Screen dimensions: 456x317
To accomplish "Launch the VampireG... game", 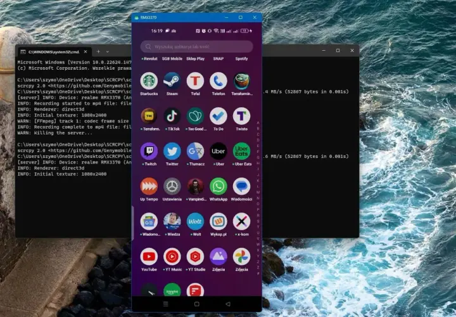I will tap(195, 186).
